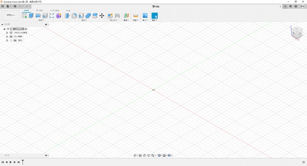Viewport: 307px width, 166px height.
Task: Click the ViewCube top face 上
Action: [297, 29]
